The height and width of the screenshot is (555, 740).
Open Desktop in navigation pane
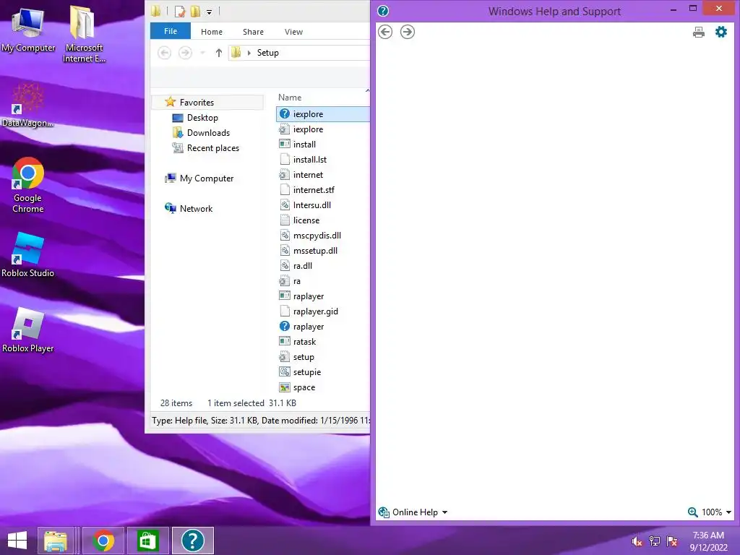pyautogui.click(x=202, y=118)
